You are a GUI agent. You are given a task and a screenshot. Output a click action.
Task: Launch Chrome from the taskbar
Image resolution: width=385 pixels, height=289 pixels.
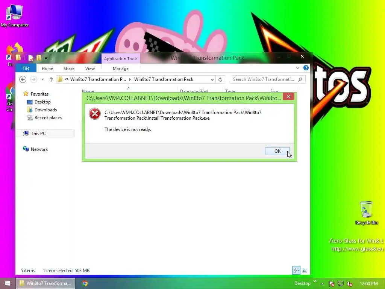[x=85, y=283]
